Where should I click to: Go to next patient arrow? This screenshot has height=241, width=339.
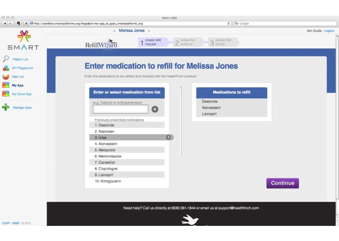coord(149,31)
